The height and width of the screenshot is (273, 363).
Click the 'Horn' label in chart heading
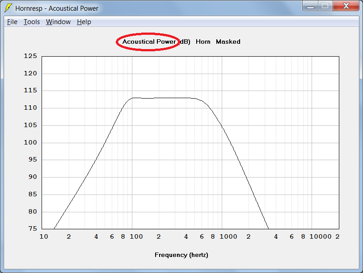203,42
